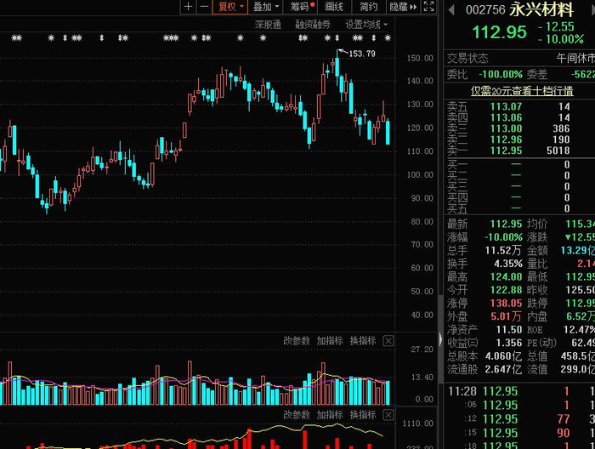Open 仅需20元查看十档行情 link
The width and height of the screenshot is (595, 449).
pos(522,91)
